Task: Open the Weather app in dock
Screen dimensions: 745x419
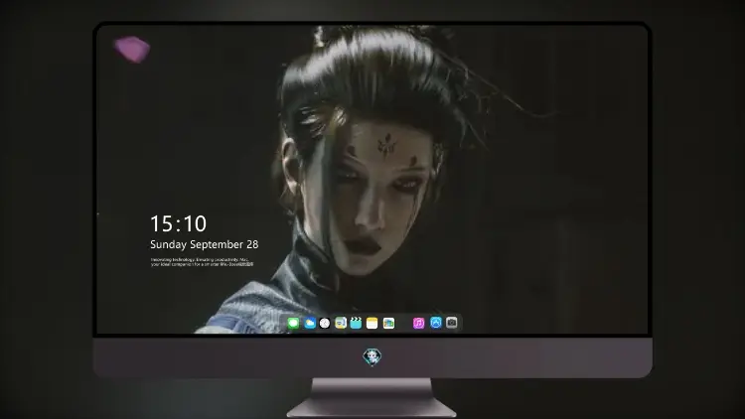Action: (x=309, y=323)
